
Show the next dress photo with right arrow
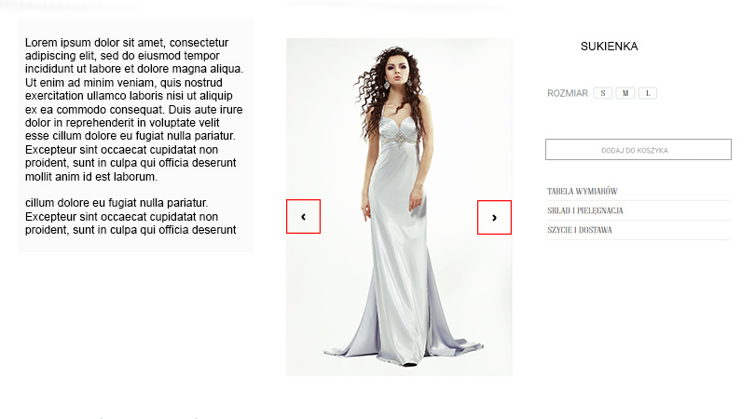494,218
